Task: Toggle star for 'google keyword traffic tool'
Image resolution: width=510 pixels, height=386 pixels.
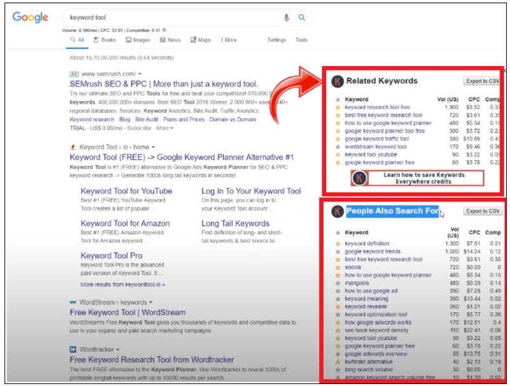Action: click(x=338, y=139)
